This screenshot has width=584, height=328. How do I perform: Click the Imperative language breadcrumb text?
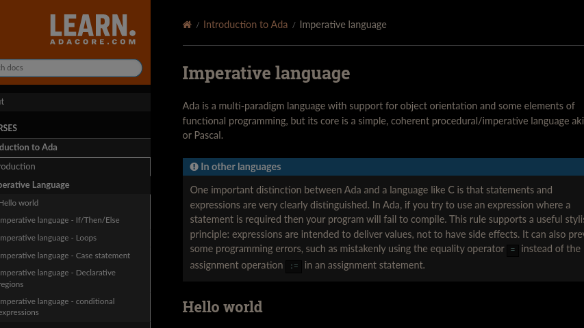(x=343, y=25)
